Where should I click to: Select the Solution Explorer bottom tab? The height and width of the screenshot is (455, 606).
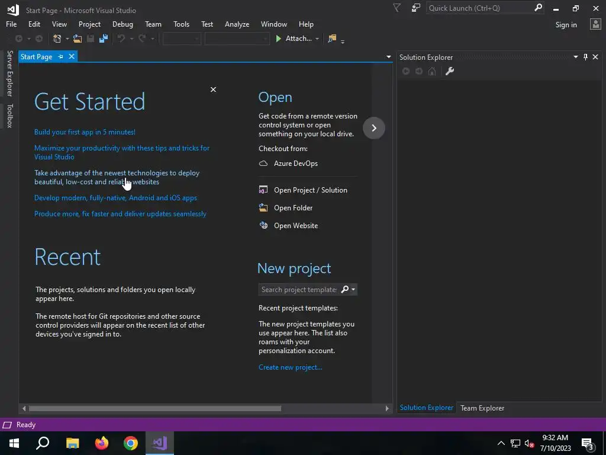click(x=426, y=408)
